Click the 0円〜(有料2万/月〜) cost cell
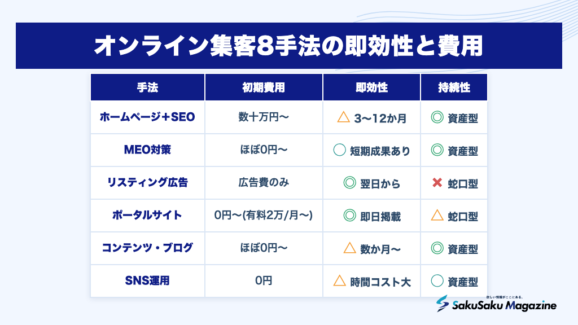 pos(264,215)
